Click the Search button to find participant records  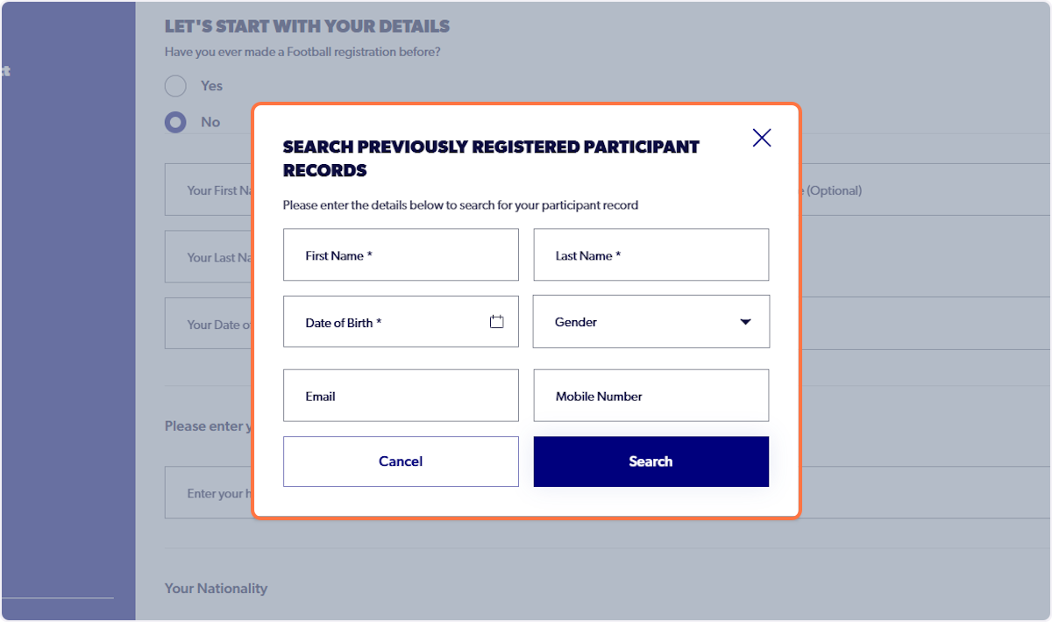[651, 461]
